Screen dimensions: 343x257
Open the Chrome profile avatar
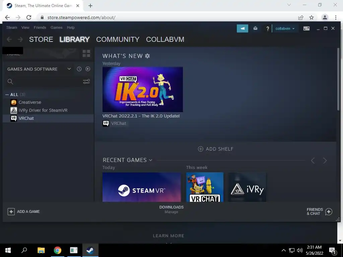tap(325, 17)
